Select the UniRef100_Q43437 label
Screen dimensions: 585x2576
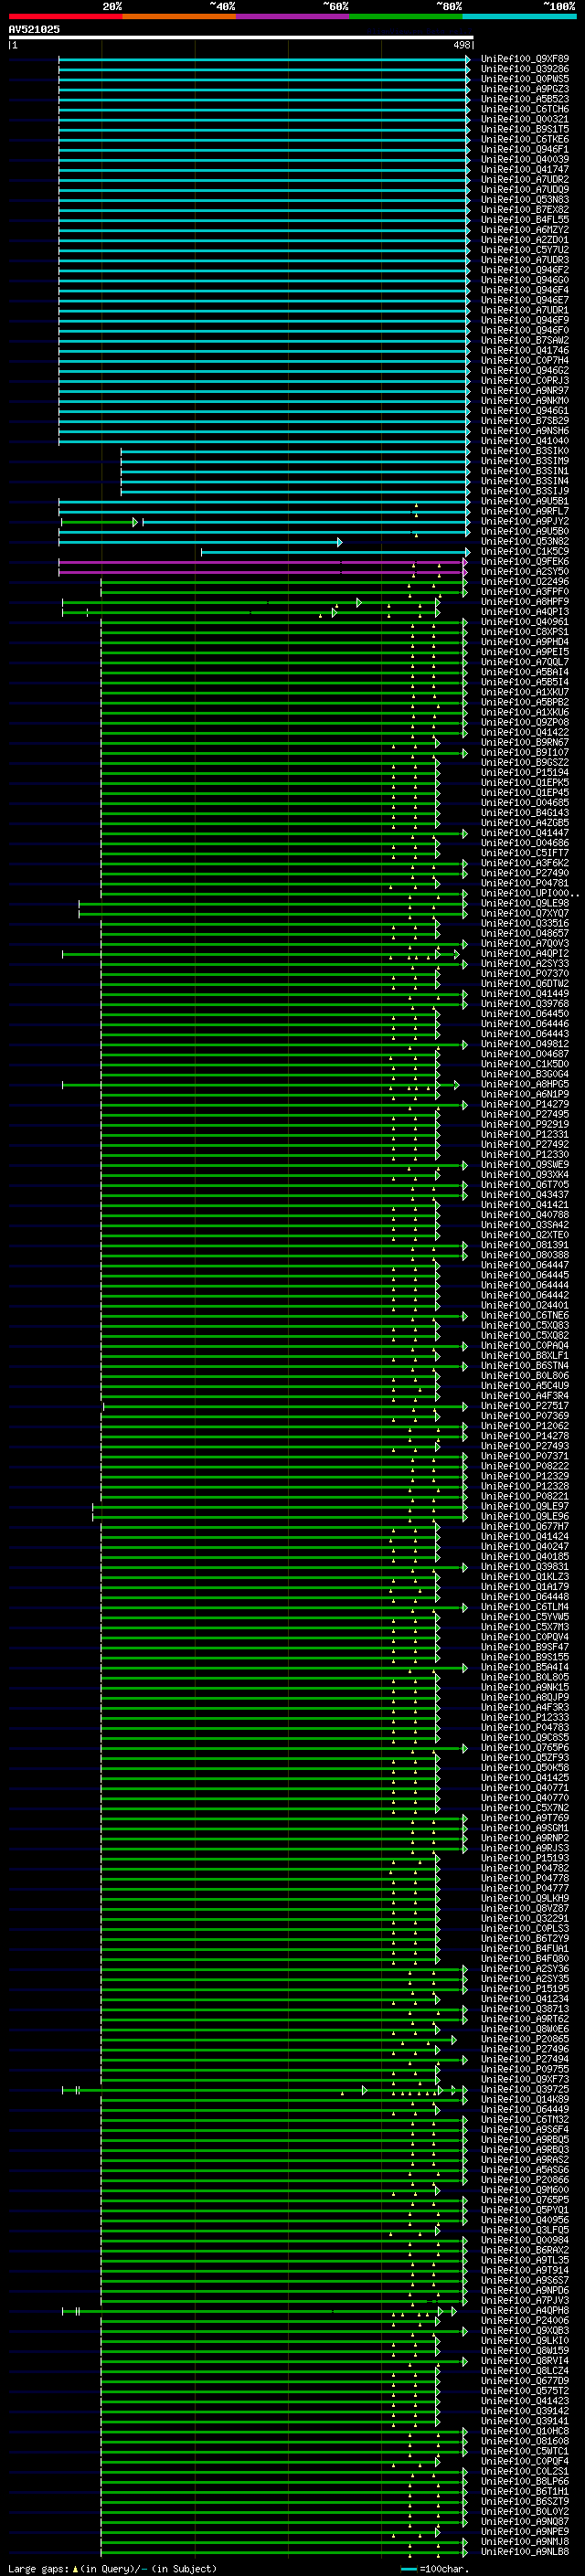(524, 1195)
